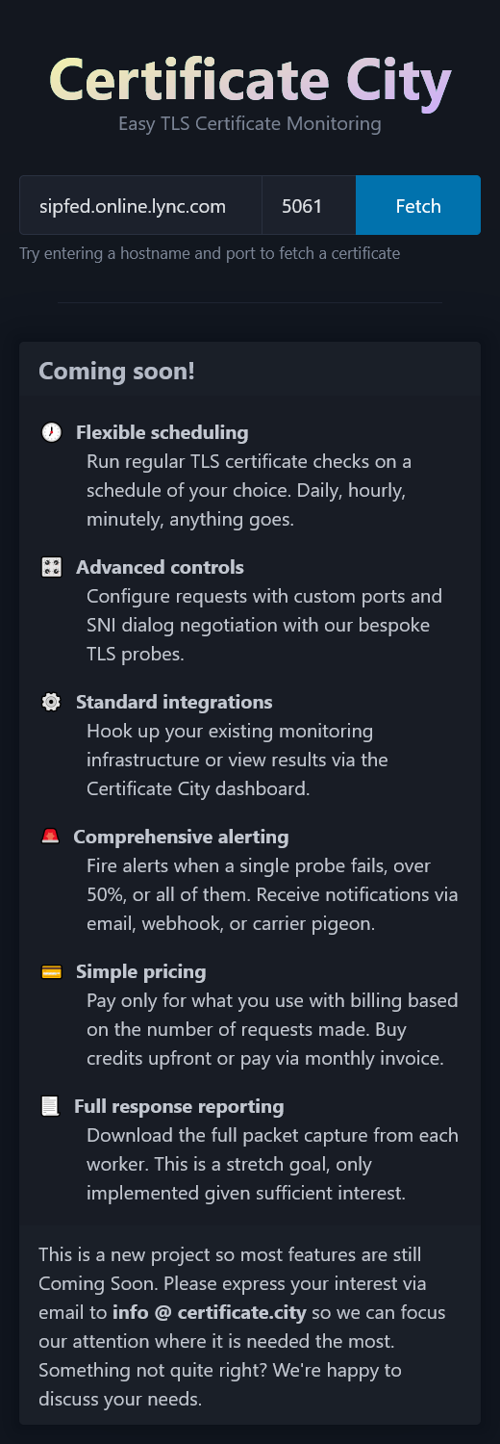This screenshot has height=1444, width=500.
Task: Click the document icon beside Full response reporting
Action: [x=50, y=1106]
